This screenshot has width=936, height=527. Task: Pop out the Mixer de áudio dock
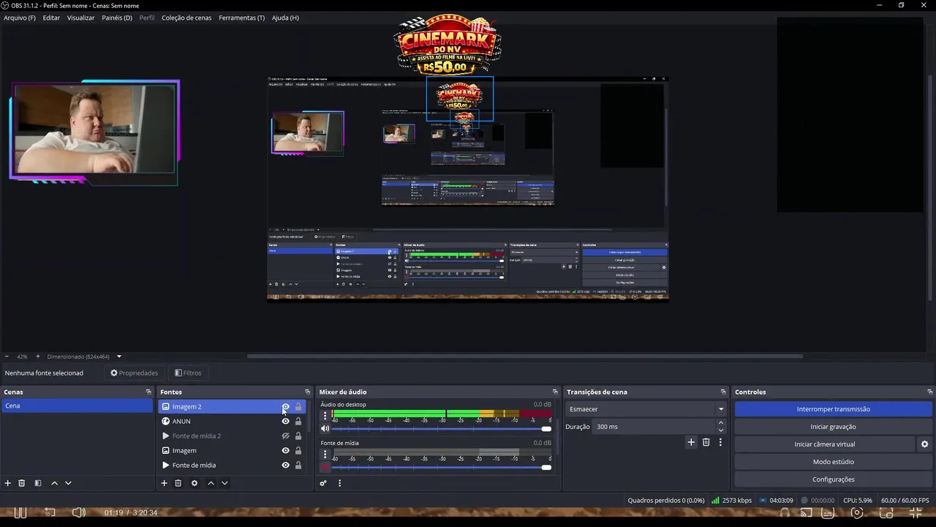(x=555, y=392)
